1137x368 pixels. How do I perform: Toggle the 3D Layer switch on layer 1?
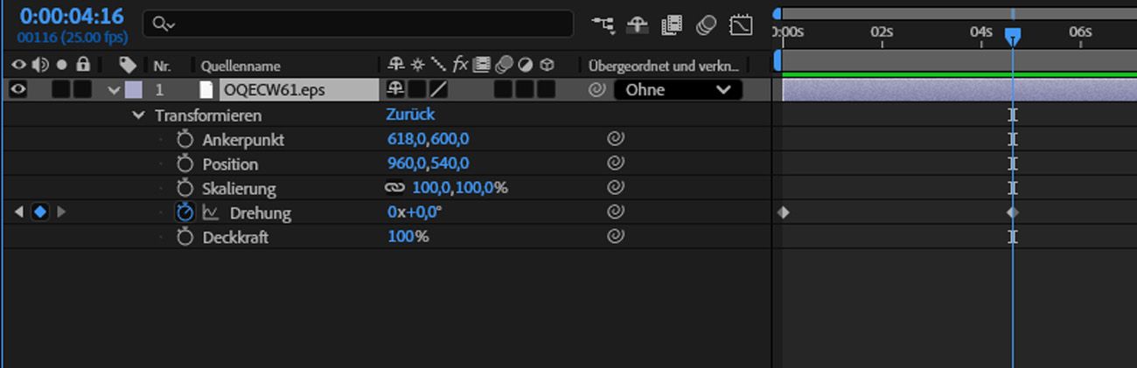pos(546,89)
